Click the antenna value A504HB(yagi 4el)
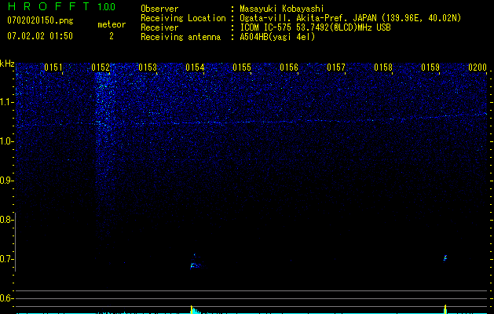 click(x=277, y=37)
